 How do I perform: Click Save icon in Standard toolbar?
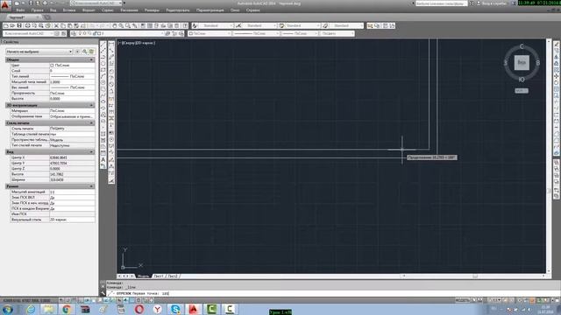pyautogui.click(x=19, y=25)
